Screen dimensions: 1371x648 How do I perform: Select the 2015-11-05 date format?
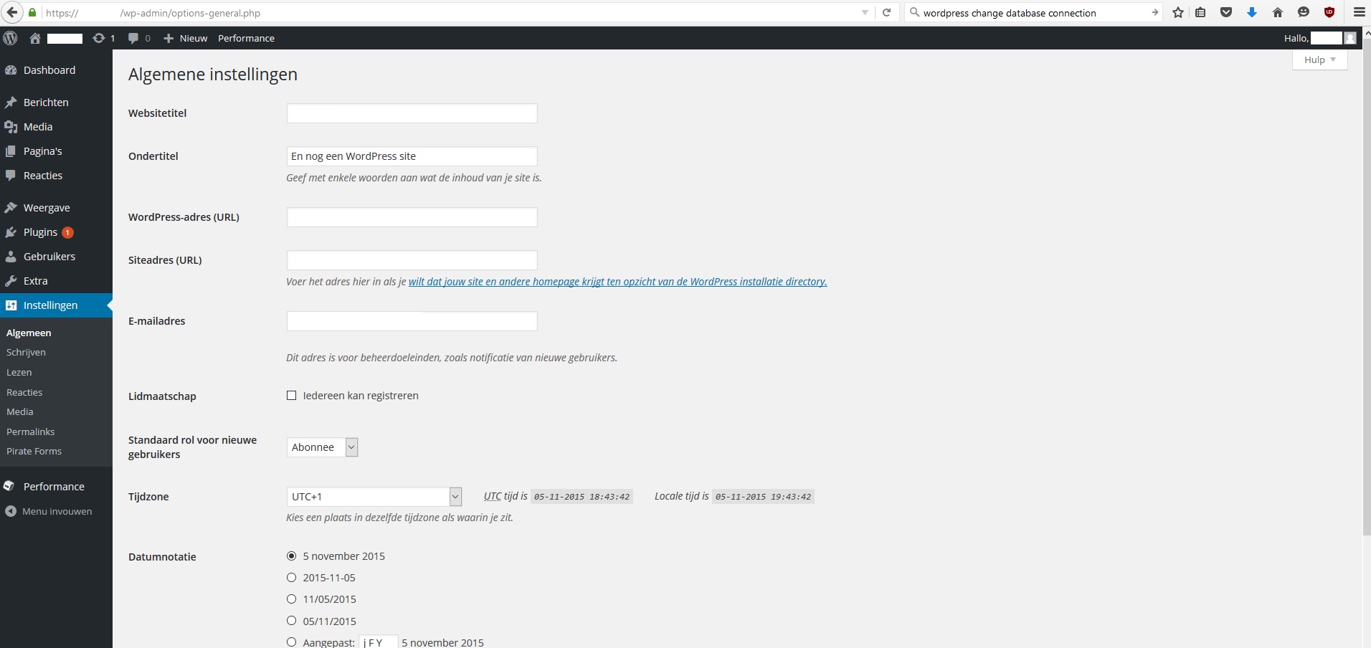pyautogui.click(x=291, y=578)
